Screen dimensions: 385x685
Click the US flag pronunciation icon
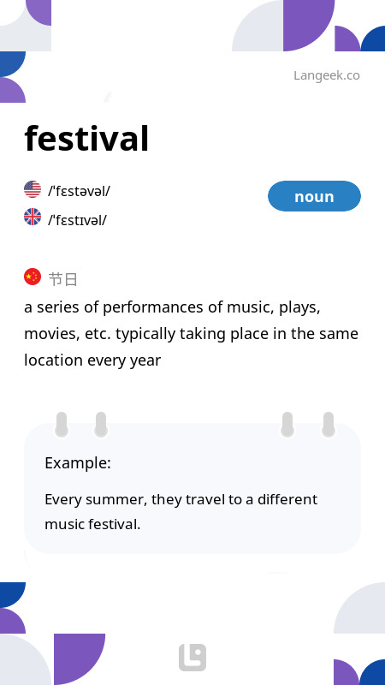(x=33, y=189)
